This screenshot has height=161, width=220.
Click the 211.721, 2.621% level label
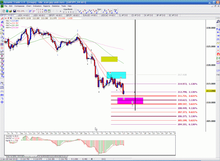tap(188, 96)
